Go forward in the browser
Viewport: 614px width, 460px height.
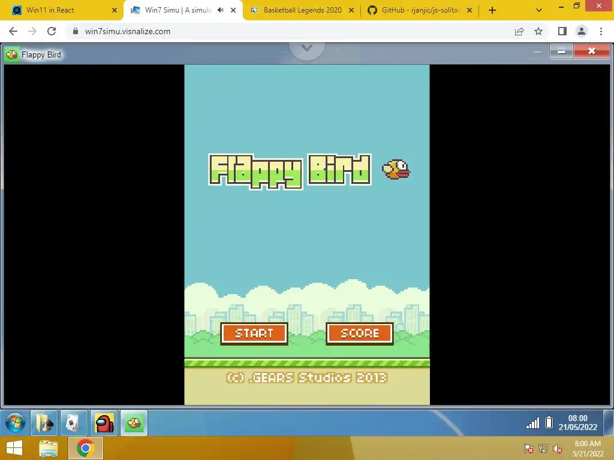[32, 31]
